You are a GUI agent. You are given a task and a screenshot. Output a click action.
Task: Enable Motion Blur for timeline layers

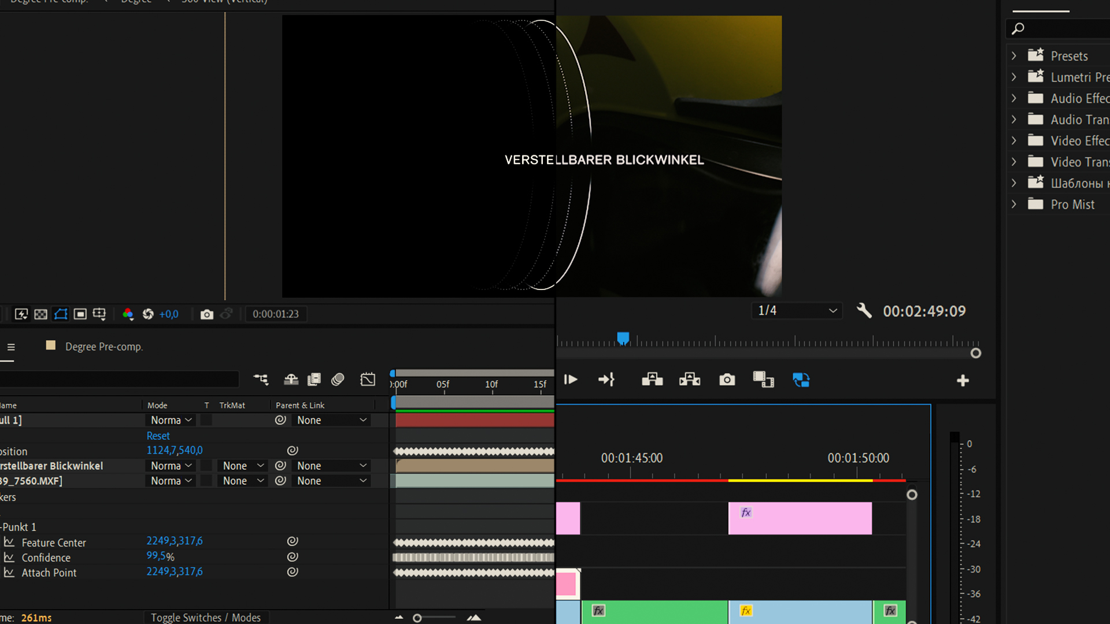pos(338,380)
